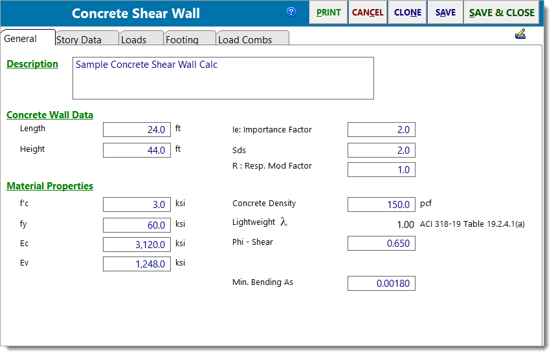Click the pencil edit icon at top right
The height and width of the screenshot is (356, 554).
(x=520, y=35)
